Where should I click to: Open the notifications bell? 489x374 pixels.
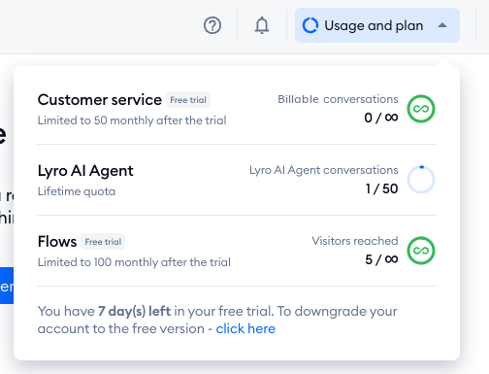tap(262, 25)
